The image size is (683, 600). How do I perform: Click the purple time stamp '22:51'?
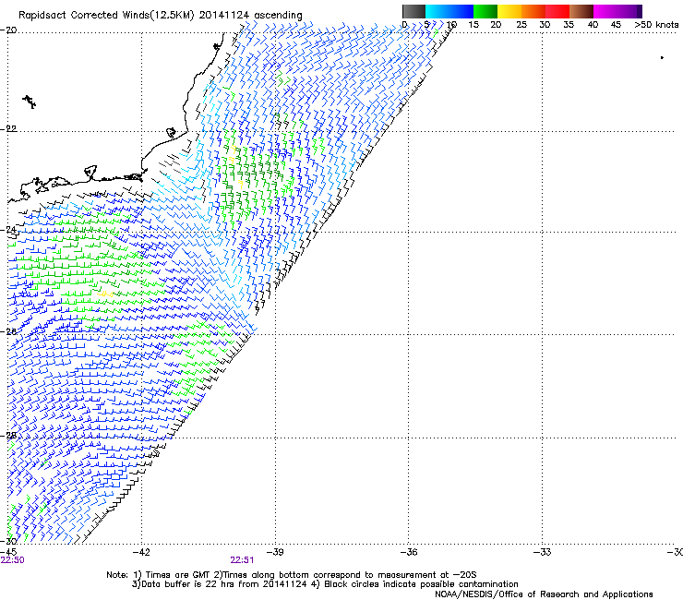coord(242,560)
